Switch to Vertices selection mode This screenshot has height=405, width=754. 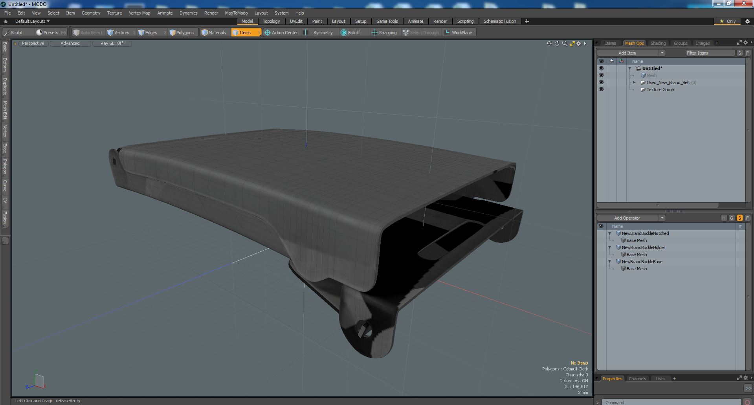coord(121,33)
